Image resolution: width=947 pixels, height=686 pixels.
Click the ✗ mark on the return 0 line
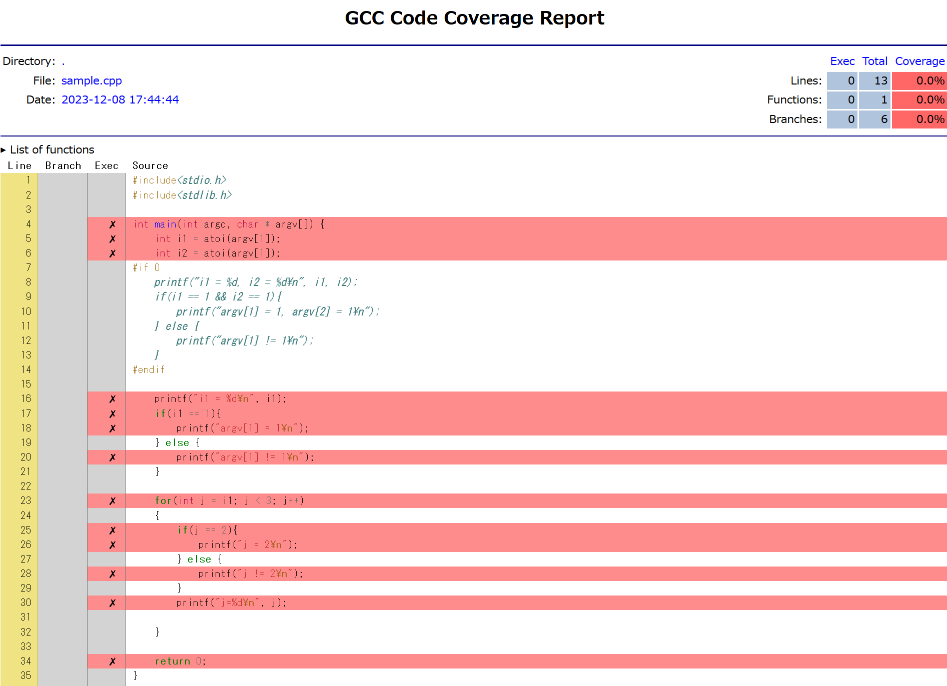pos(113,661)
